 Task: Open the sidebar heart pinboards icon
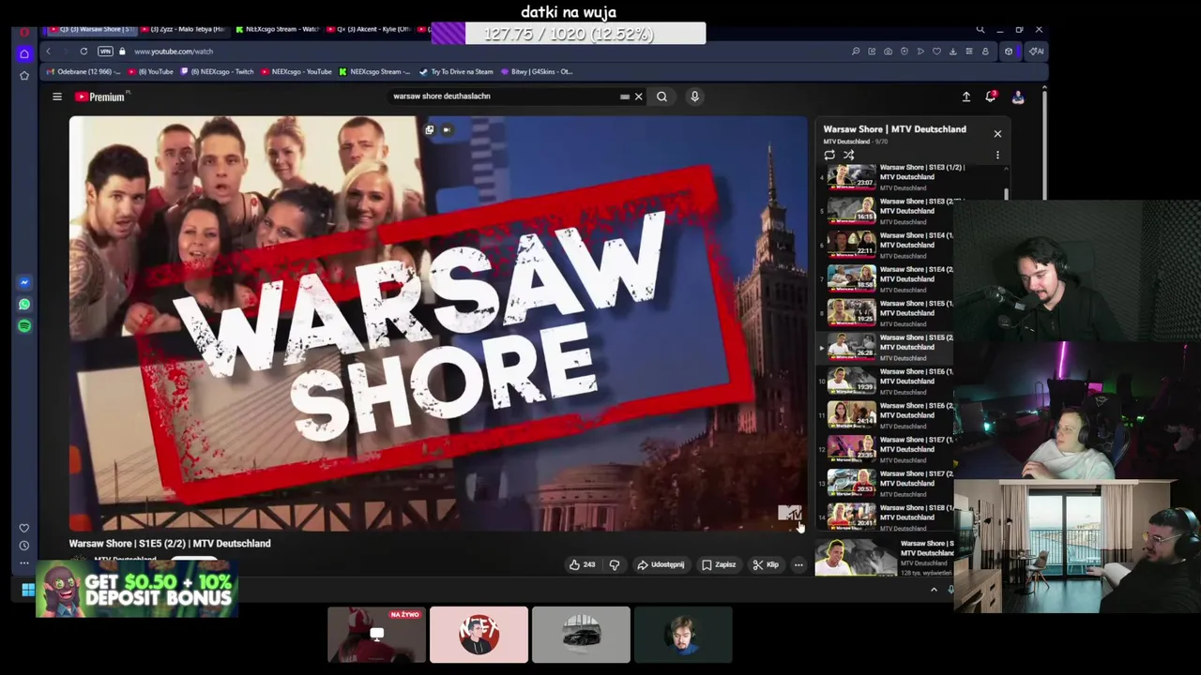24,528
